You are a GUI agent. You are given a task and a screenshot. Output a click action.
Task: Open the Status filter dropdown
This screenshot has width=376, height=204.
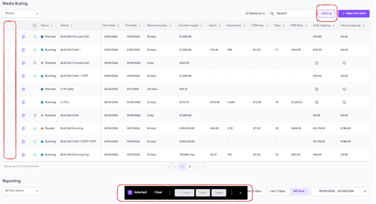22,13
